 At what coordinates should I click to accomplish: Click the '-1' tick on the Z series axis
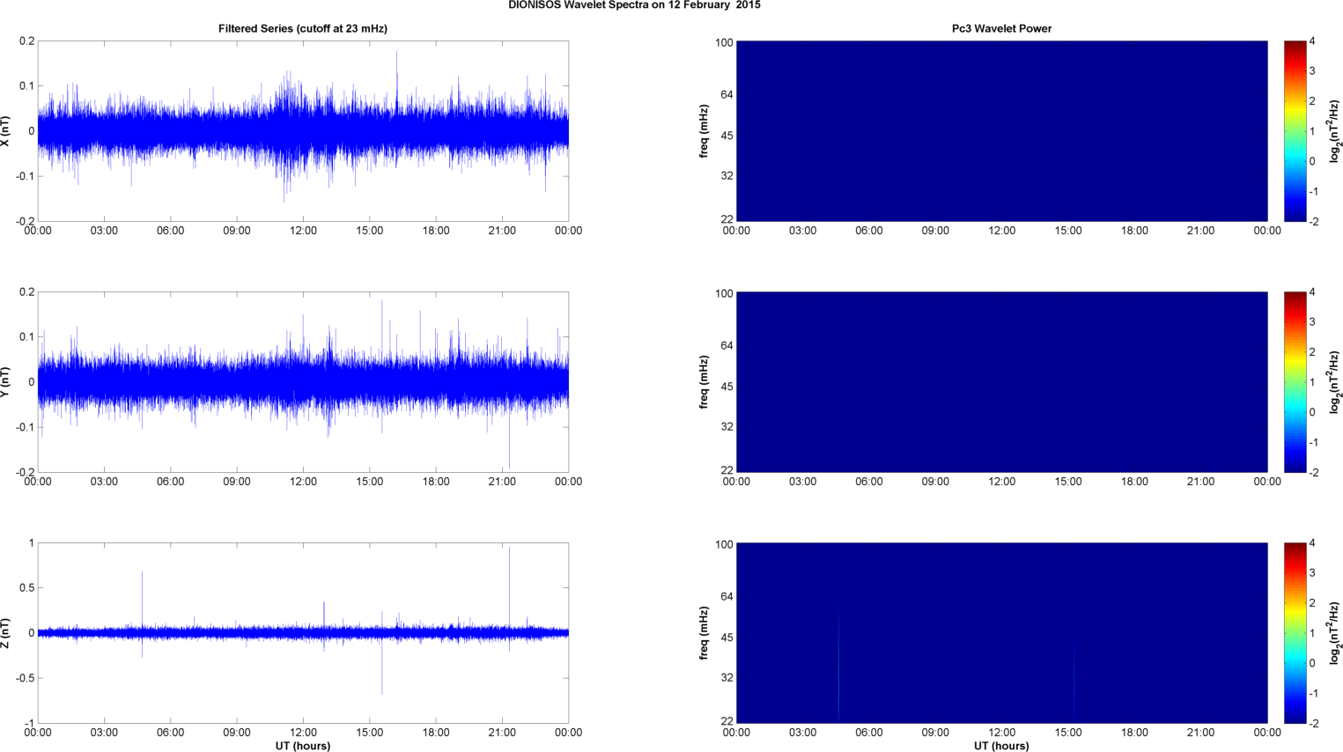[x=28, y=724]
